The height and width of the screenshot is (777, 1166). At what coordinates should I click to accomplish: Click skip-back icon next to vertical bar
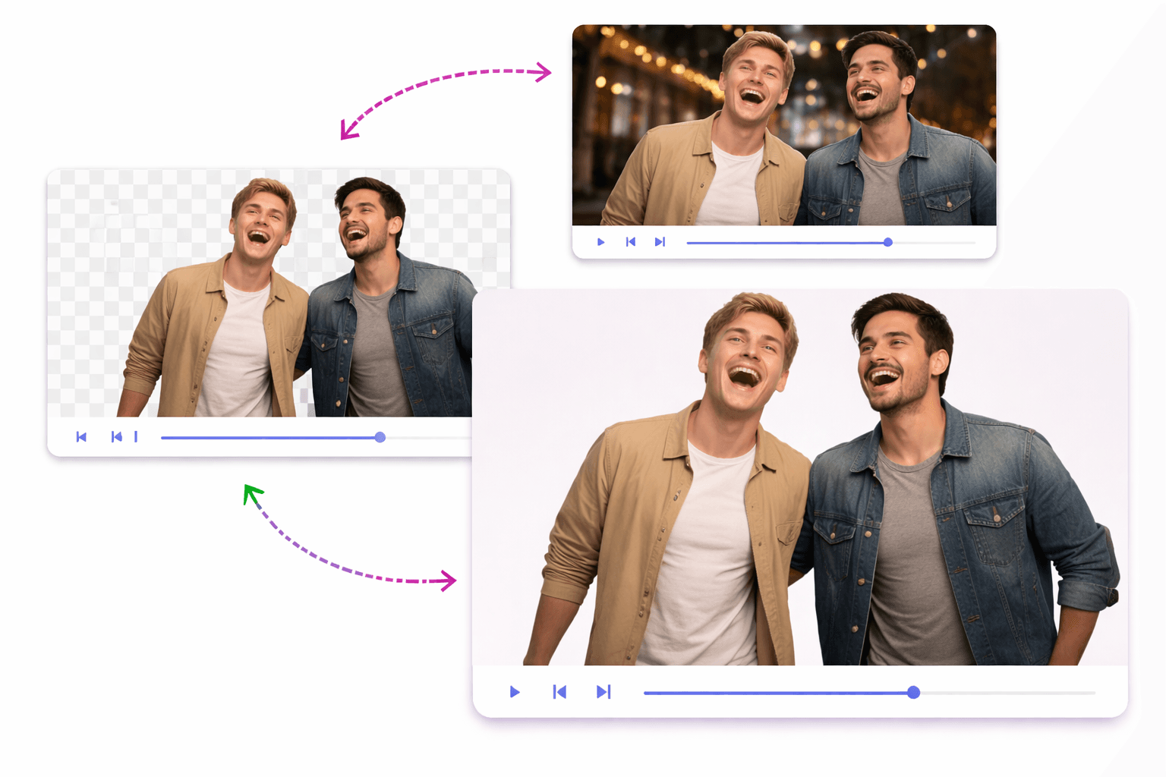tap(116, 437)
